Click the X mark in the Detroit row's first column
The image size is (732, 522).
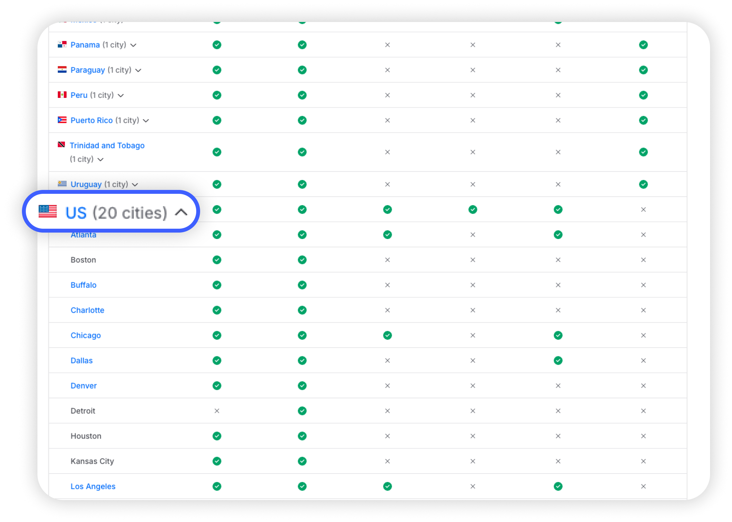(x=217, y=411)
